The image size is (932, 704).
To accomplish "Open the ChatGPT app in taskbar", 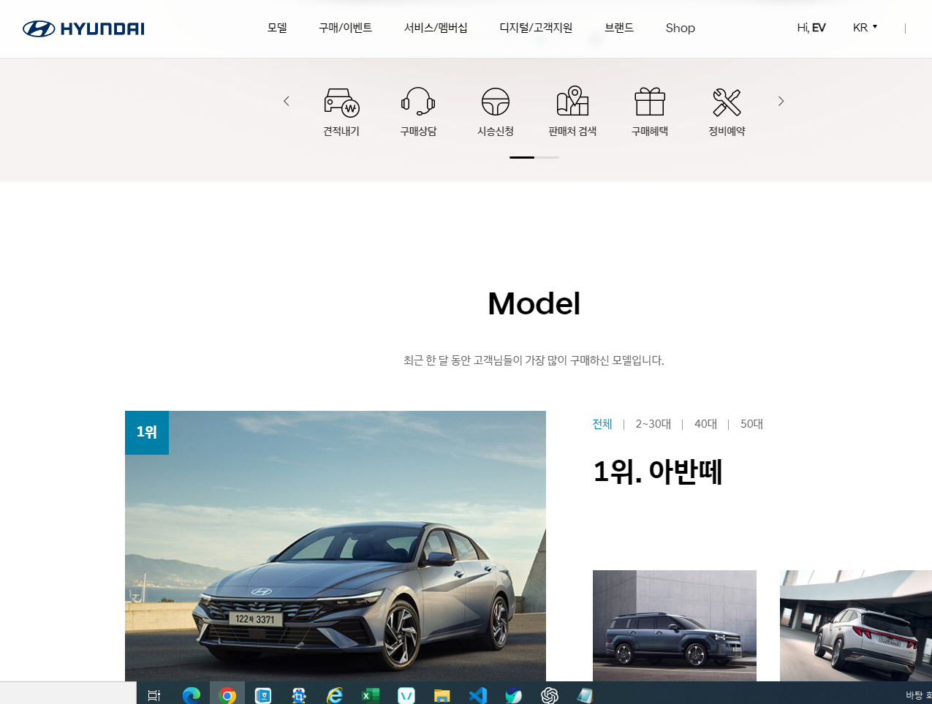I will (x=550, y=695).
